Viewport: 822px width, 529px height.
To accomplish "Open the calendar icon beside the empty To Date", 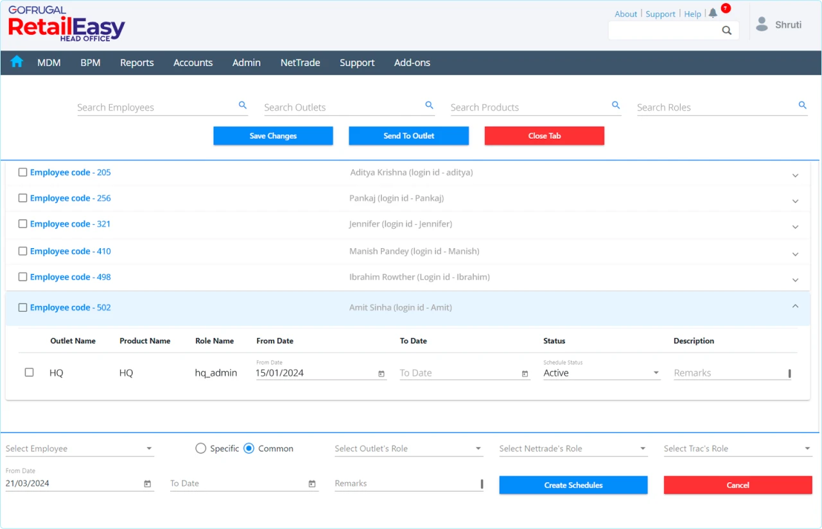I will click(525, 373).
